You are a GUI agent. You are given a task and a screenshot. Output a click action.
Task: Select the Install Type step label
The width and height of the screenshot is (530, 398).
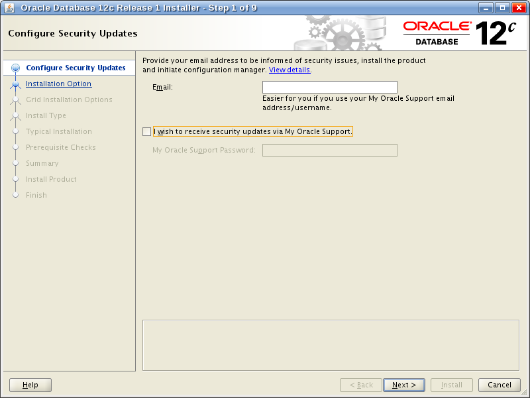tap(46, 116)
